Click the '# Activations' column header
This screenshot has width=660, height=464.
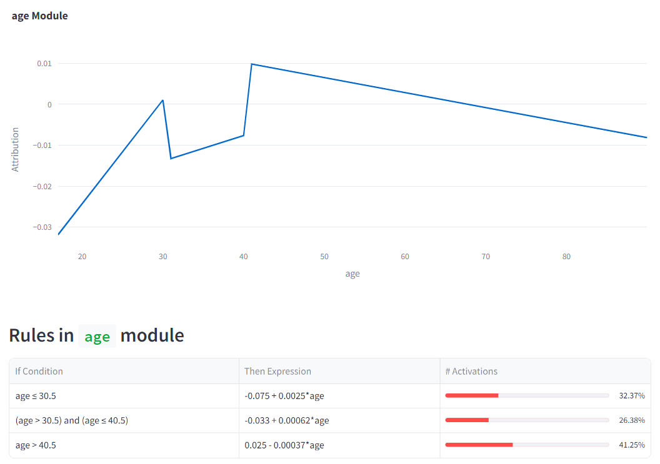click(471, 371)
